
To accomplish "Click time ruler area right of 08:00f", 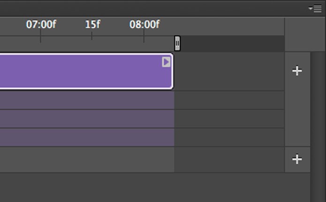I will pos(222,27).
